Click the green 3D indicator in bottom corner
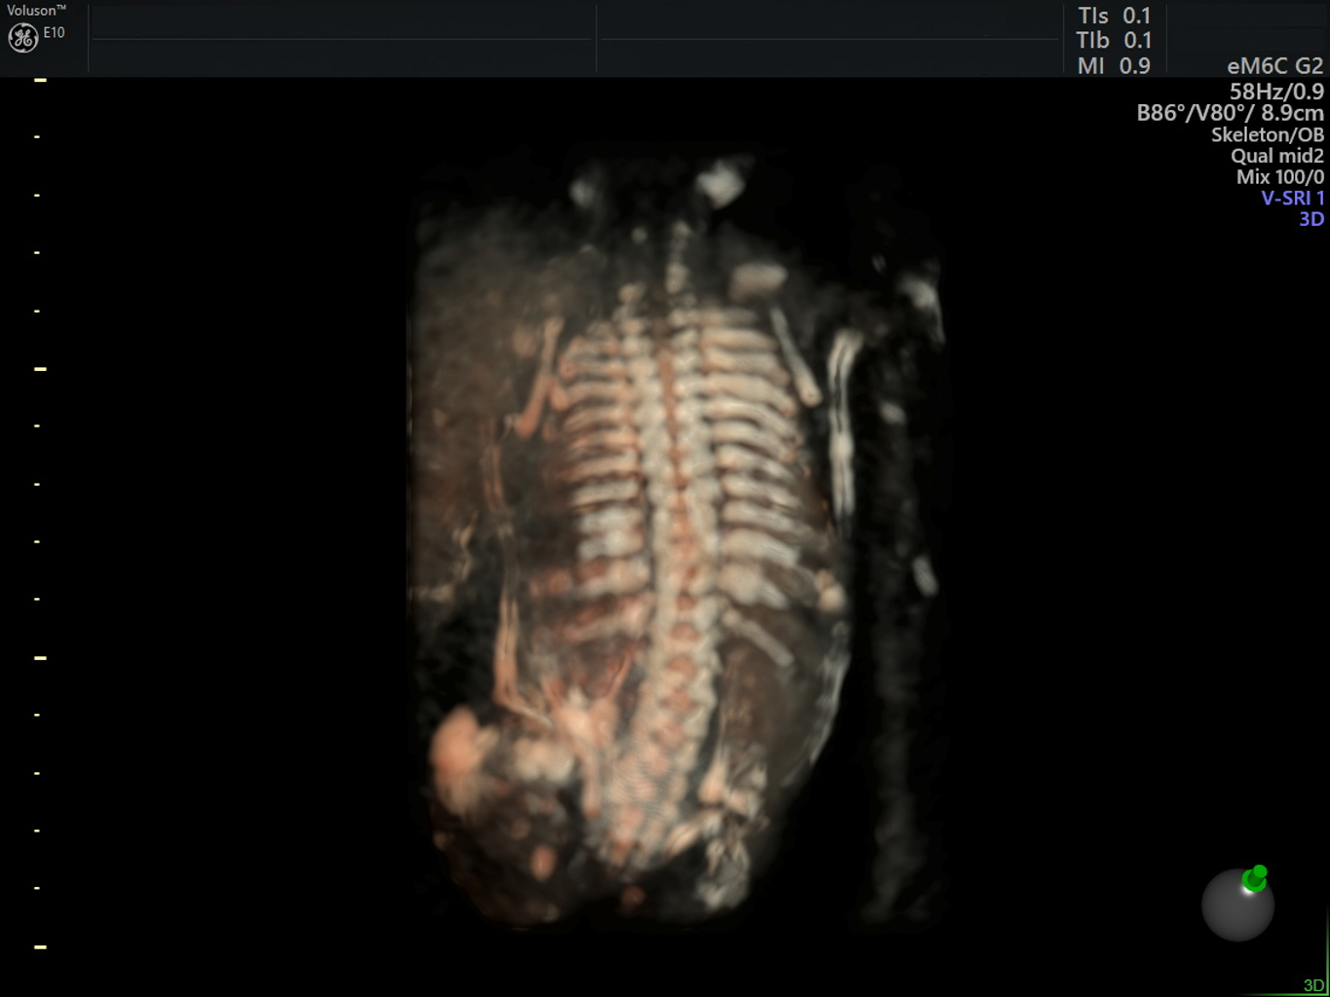The width and height of the screenshot is (1330, 997). click(1314, 985)
